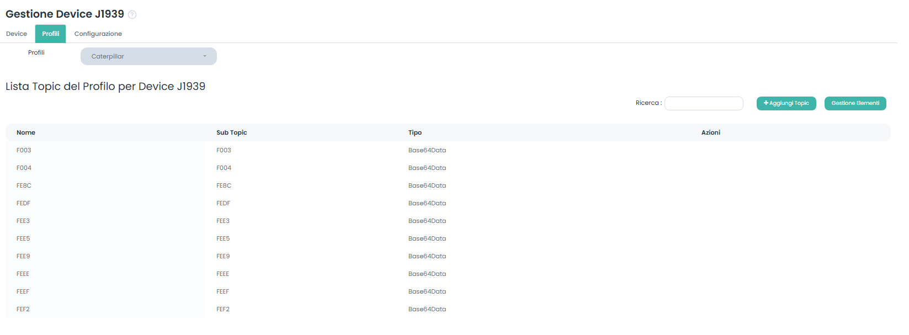The image size is (909, 335).
Task: Click FEDF in the Sub Topic column
Action: point(224,203)
